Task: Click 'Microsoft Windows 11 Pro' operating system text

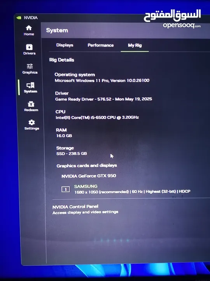Action: 81,80
